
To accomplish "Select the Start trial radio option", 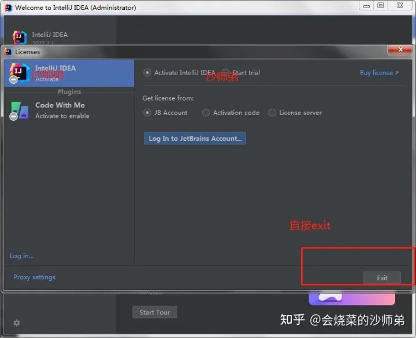I will pyautogui.click(x=226, y=73).
